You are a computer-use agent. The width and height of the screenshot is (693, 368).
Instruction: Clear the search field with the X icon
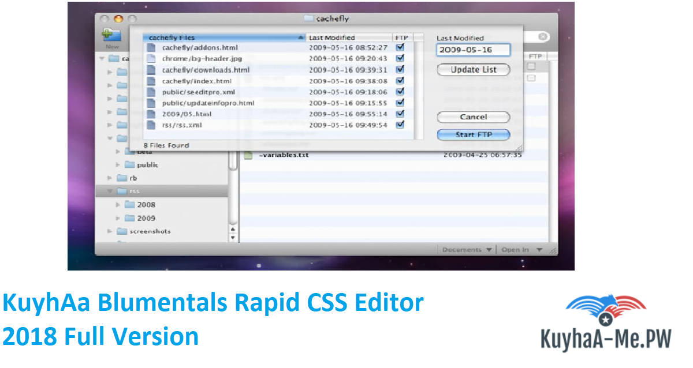[x=542, y=36]
